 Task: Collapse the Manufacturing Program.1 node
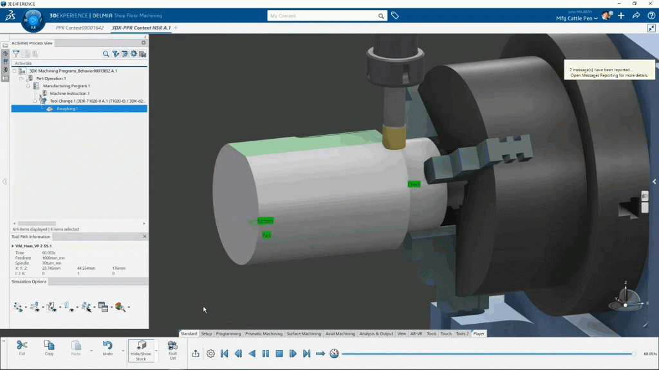pyautogui.click(x=28, y=86)
